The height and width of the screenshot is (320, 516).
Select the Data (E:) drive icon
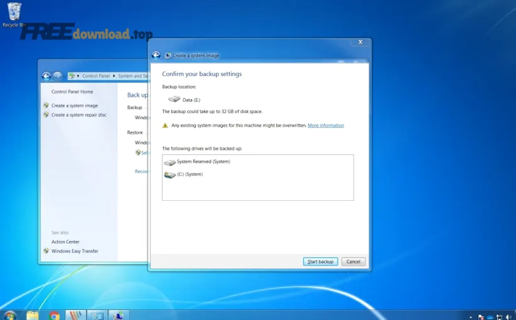point(174,99)
